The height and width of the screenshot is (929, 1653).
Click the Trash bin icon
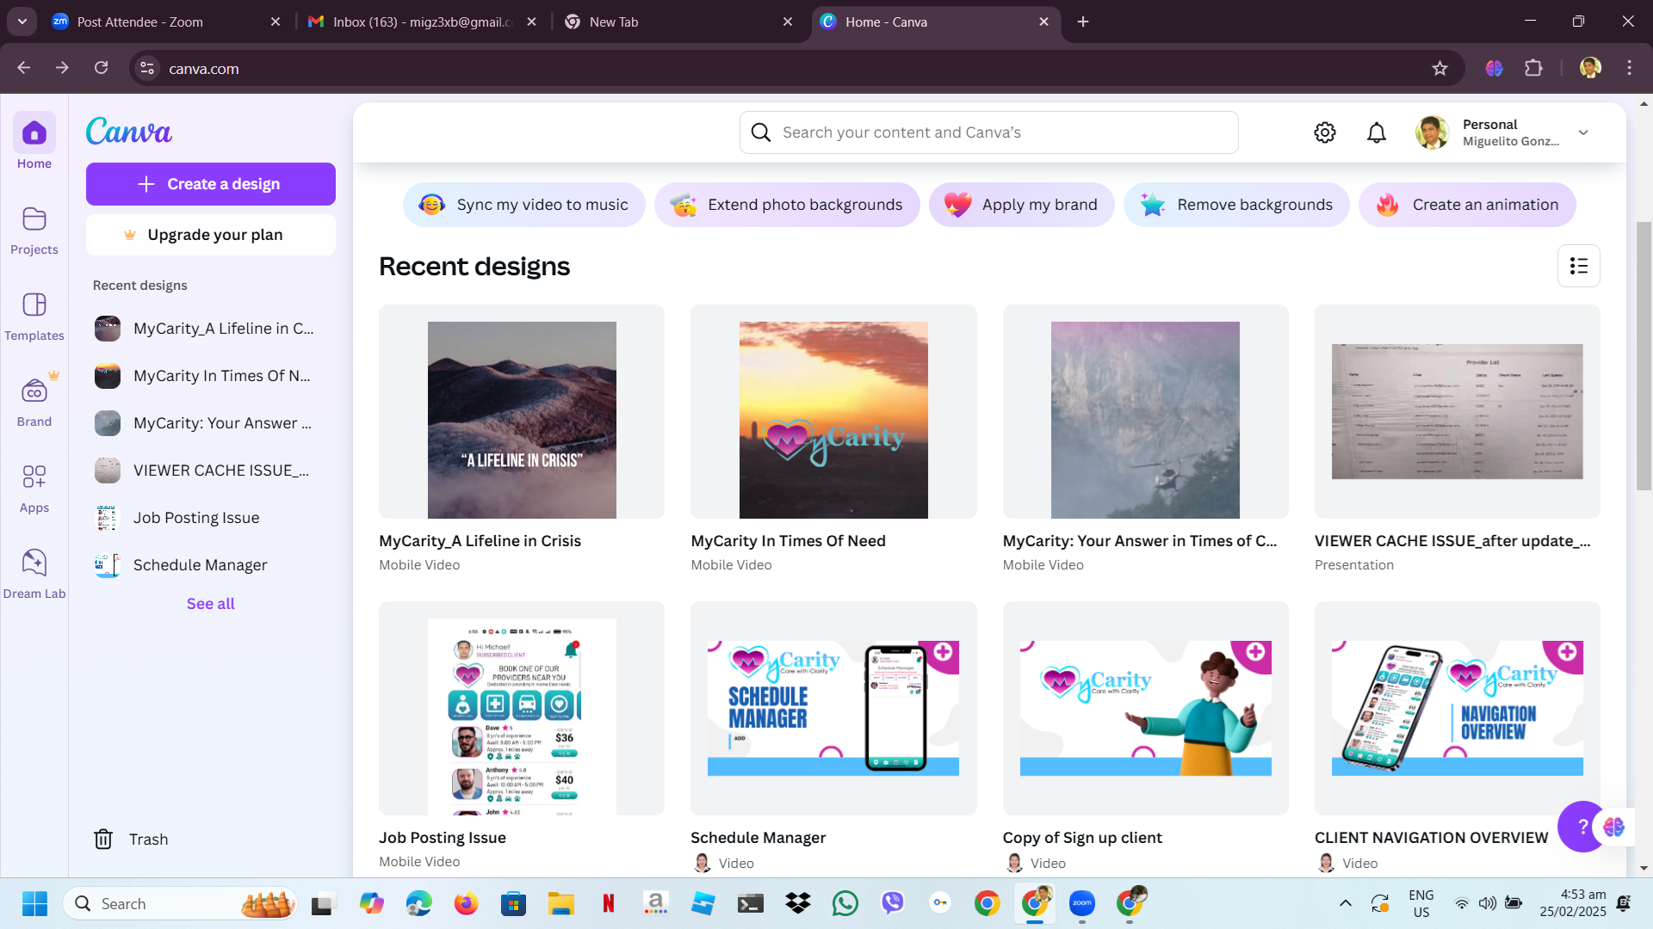pyautogui.click(x=103, y=840)
